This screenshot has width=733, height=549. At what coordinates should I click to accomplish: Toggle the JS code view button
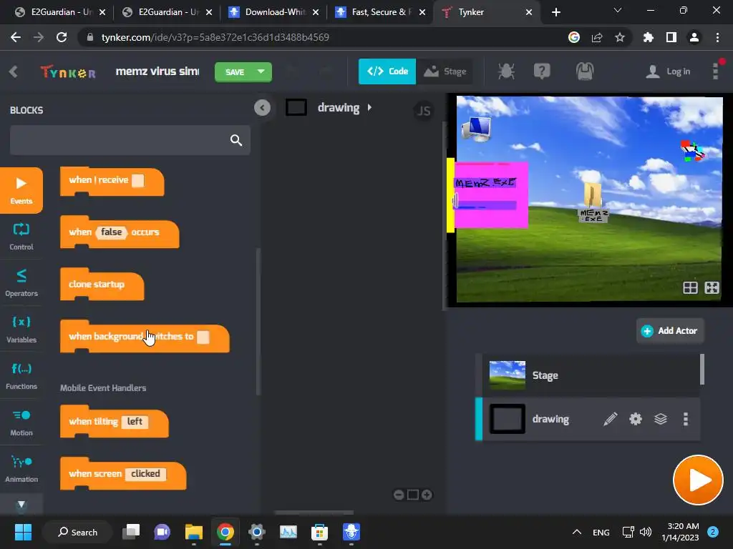click(x=424, y=111)
